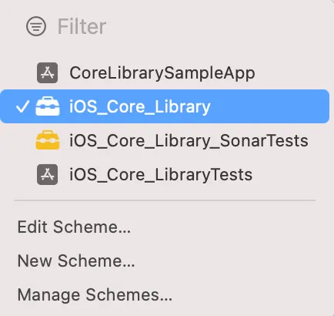
Task: Click the word Manage in Manage Schemes…
Action: [48, 295]
